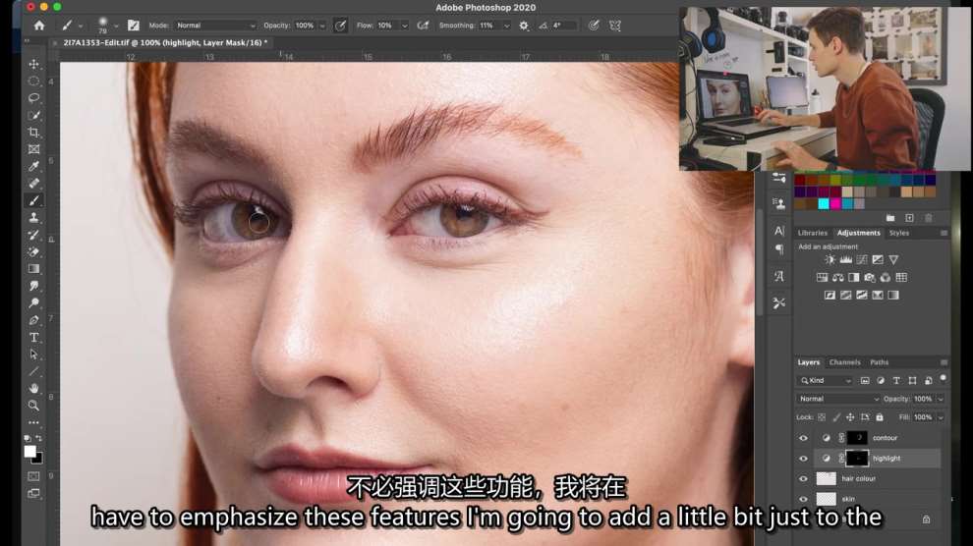Switch to the Adjustments tab
973x546 pixels.
pos(858,233)
